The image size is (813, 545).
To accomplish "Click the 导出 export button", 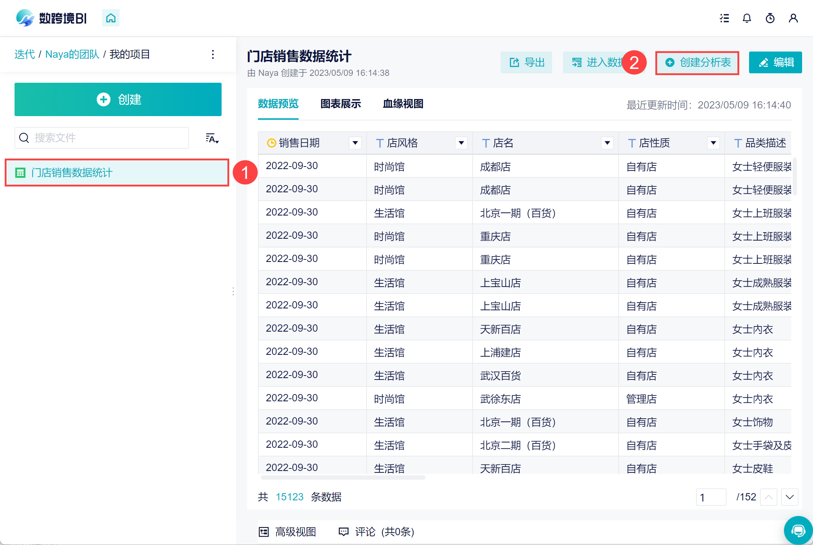I will [526, 63].
